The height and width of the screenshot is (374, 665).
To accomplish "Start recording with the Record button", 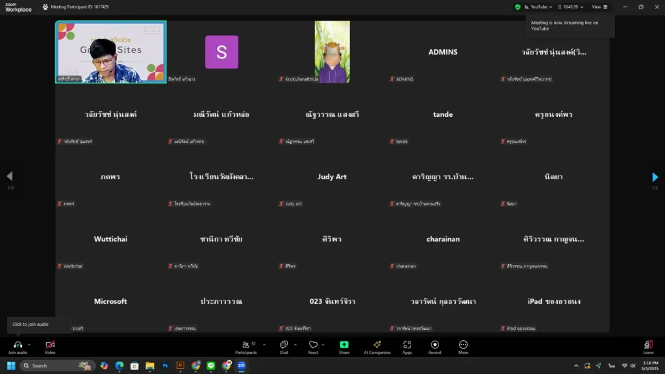I will click(x=434, y=346).
